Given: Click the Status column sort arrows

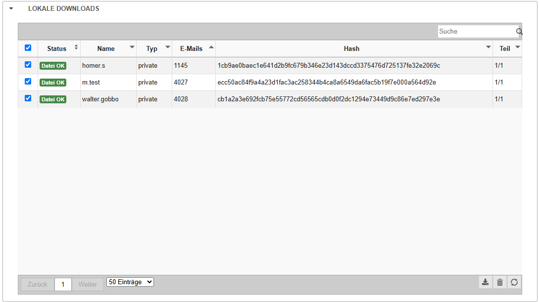Looking at the screenshot, I should click(76, 47).
